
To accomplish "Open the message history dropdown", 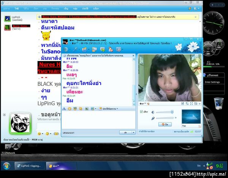I will [108, 109].
